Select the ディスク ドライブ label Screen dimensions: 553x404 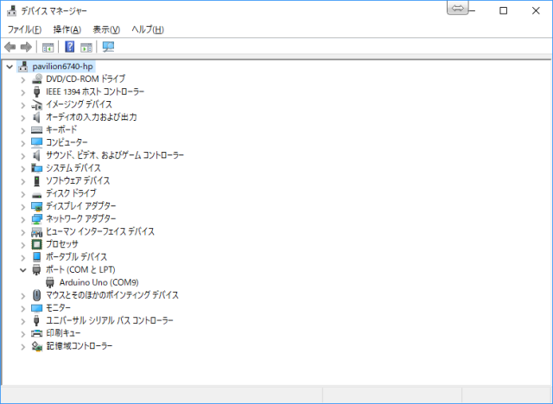71,193
